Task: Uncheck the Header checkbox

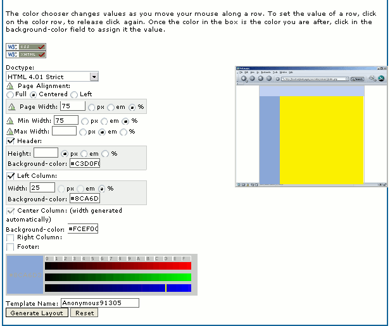Action: [10, 141]
